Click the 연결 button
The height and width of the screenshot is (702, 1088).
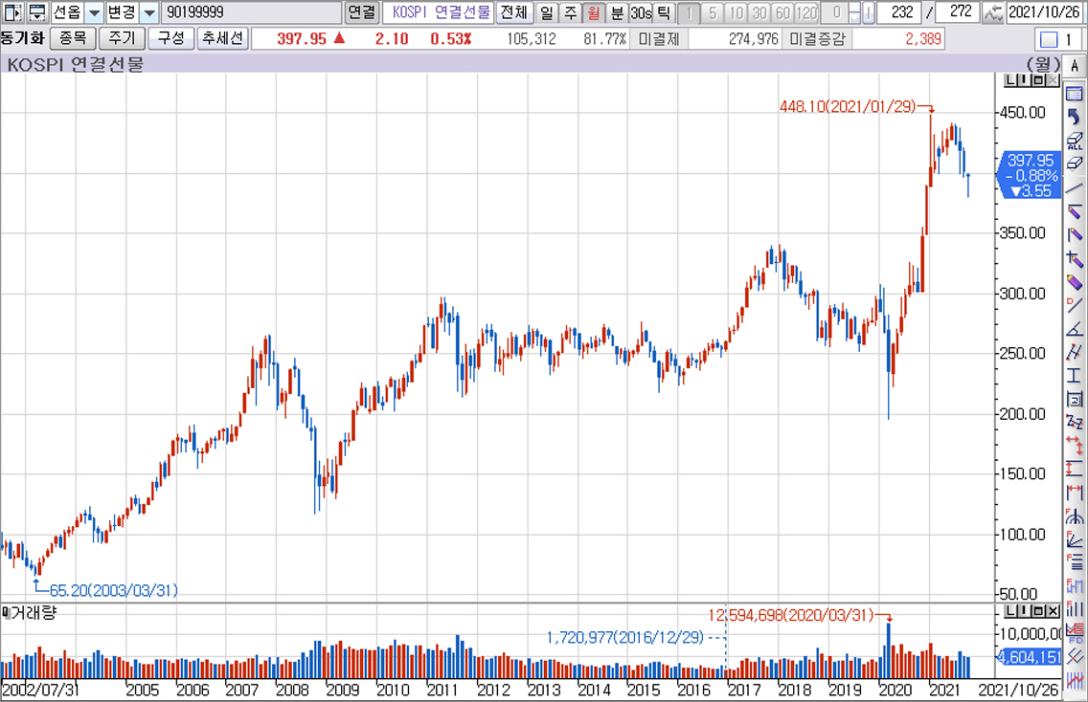click(x=361, y=11)
